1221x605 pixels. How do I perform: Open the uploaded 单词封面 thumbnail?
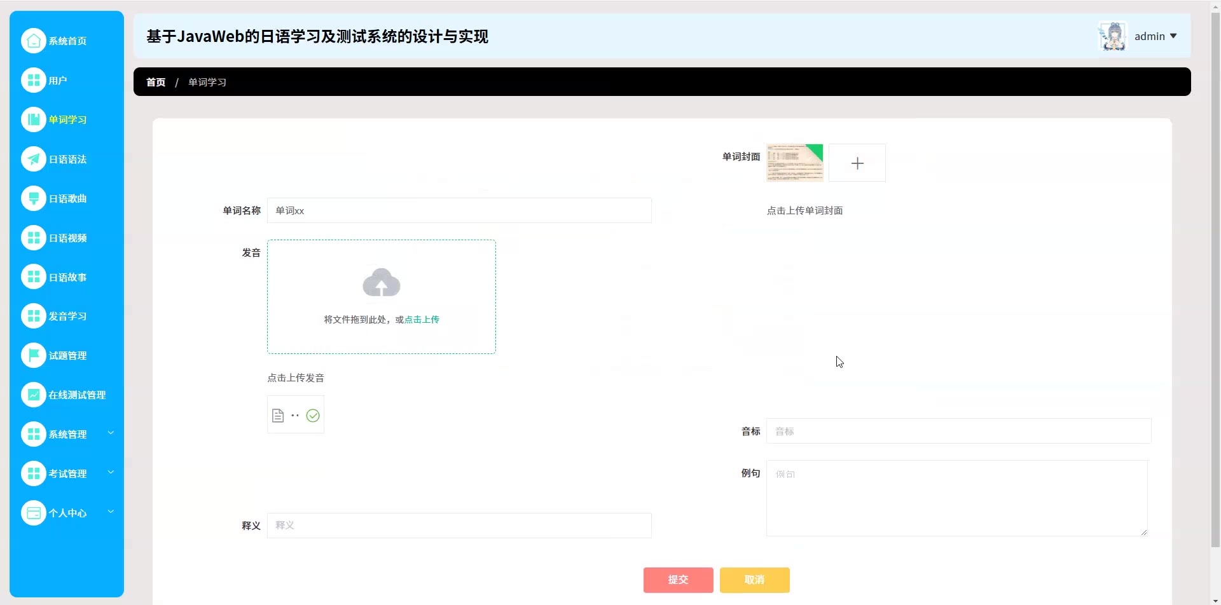point(795,163)
